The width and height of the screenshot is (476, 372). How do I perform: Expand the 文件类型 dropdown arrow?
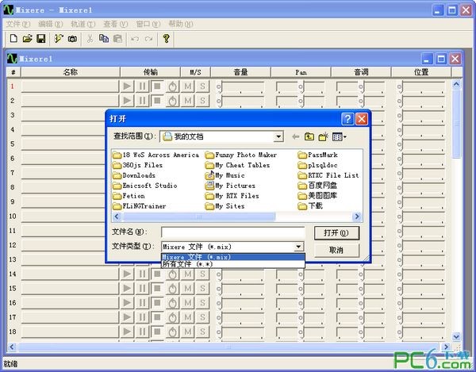pyautogui.click(x=299, y=247)
